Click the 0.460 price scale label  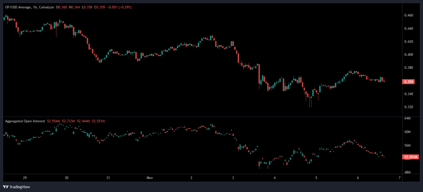tap(409, 15)
